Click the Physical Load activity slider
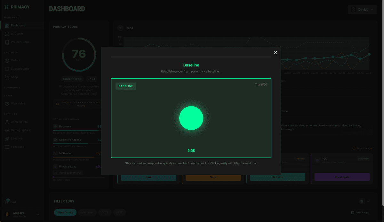The height and width of the screenshot is (222, 384). pos(79,177)
